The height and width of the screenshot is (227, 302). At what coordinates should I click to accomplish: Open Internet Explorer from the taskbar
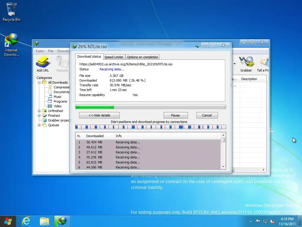[26, 221]
